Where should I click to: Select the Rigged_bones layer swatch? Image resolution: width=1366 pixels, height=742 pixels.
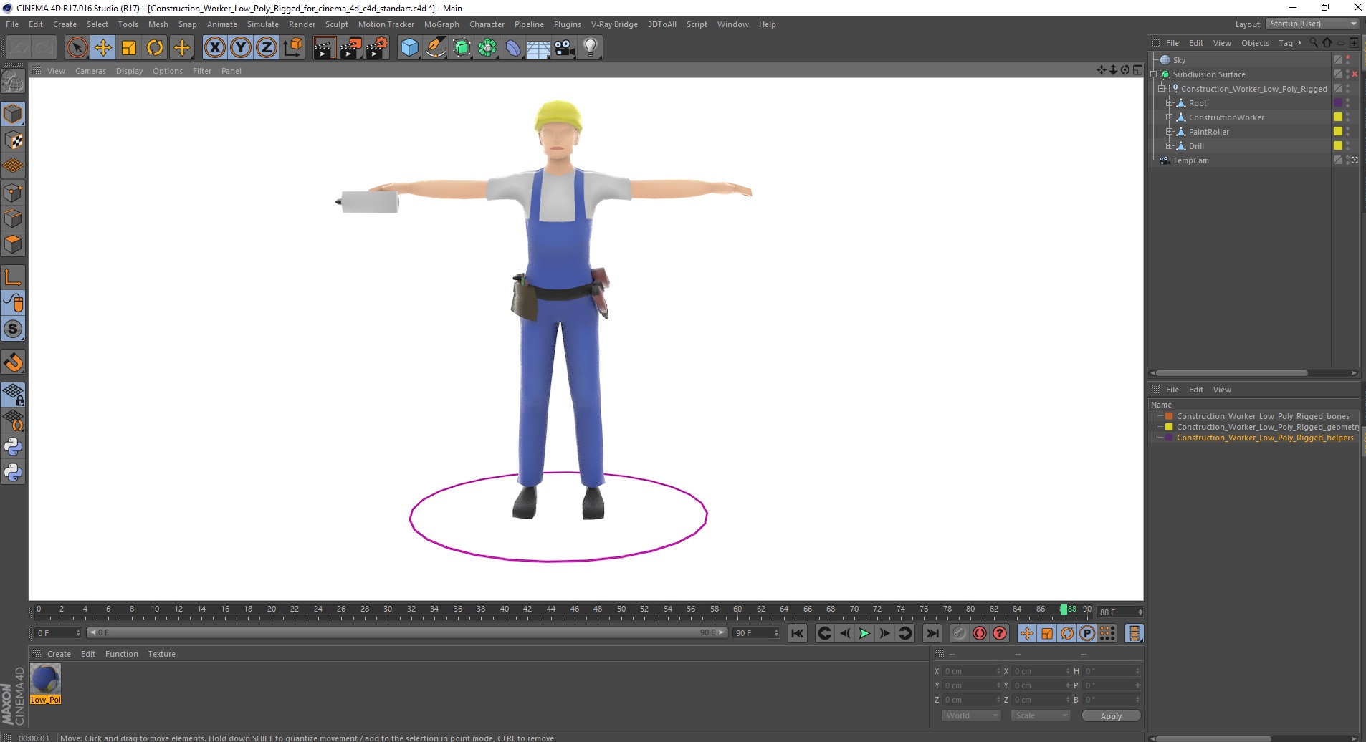[1169, 416]
